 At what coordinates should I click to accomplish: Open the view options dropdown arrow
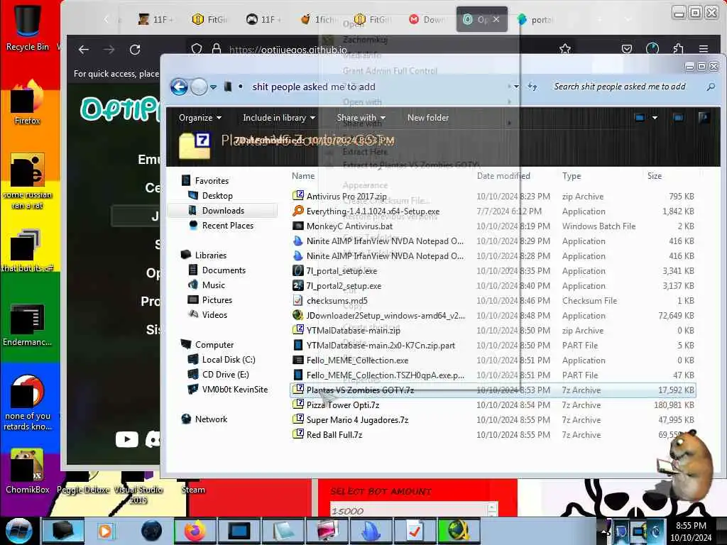[655, 118]
